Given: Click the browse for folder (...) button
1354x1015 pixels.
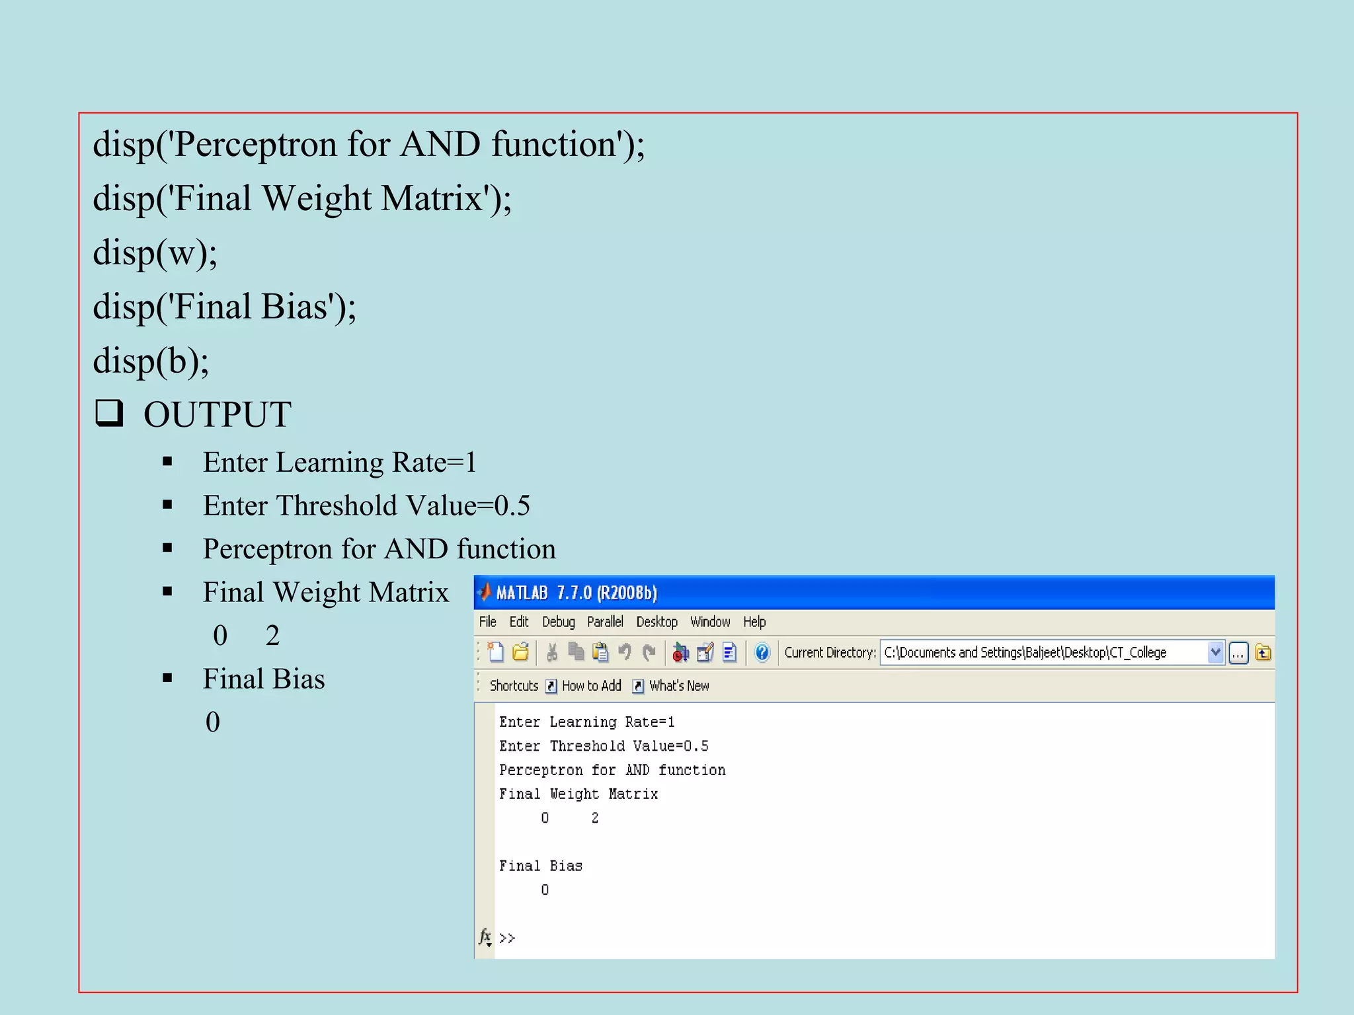Looking at the screenshot, I should (1238, 653).
